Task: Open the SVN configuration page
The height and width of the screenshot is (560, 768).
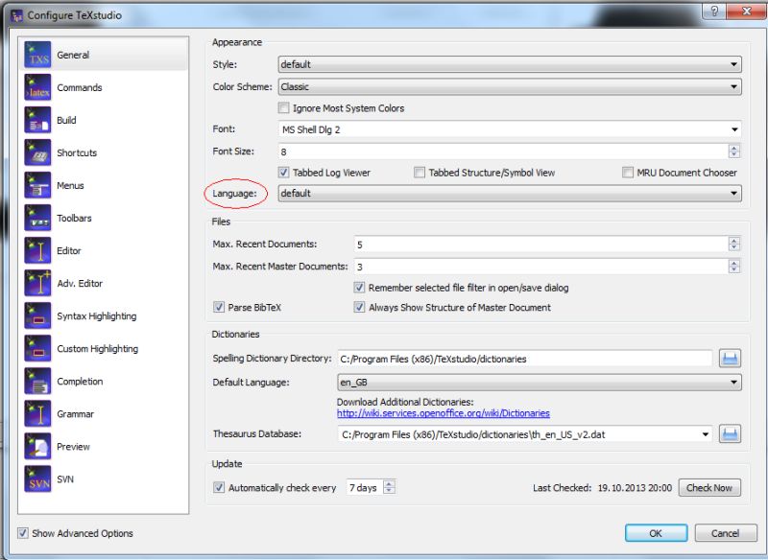Action: (67, 479)
